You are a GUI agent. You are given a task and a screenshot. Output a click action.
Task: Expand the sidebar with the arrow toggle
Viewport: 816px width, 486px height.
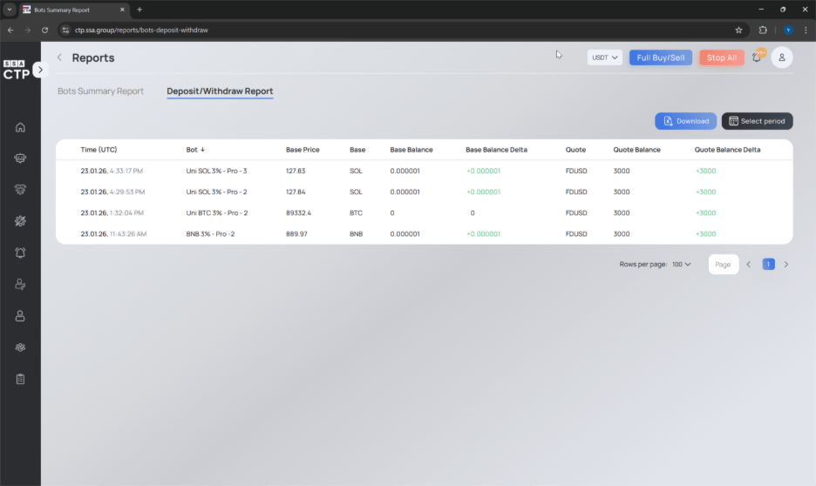40,70
